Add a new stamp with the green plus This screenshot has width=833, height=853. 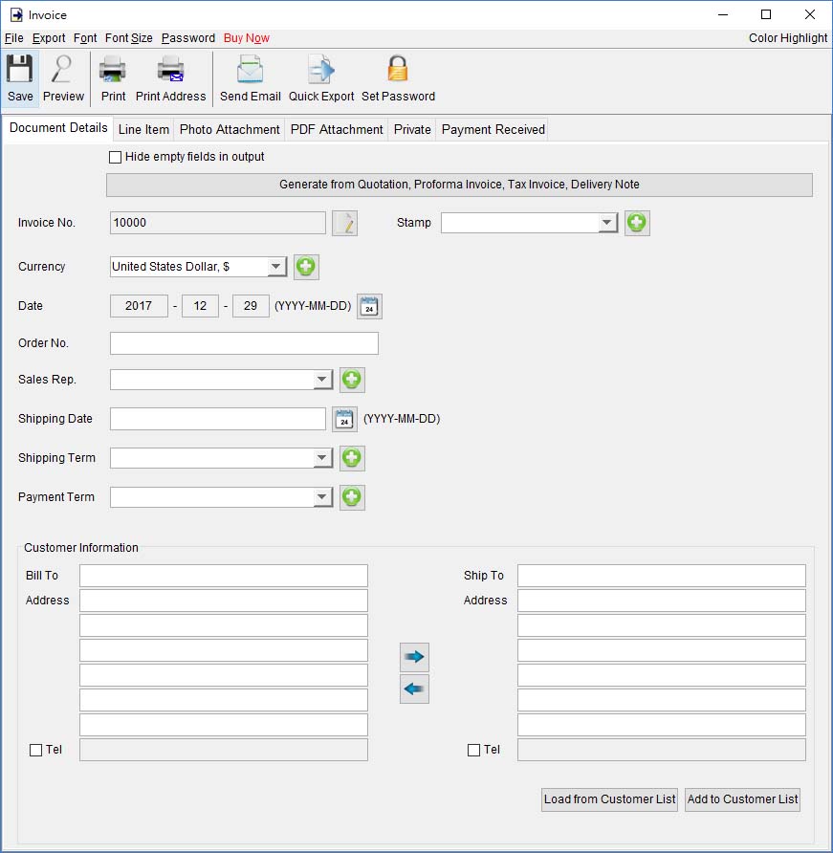click(637, 223)
